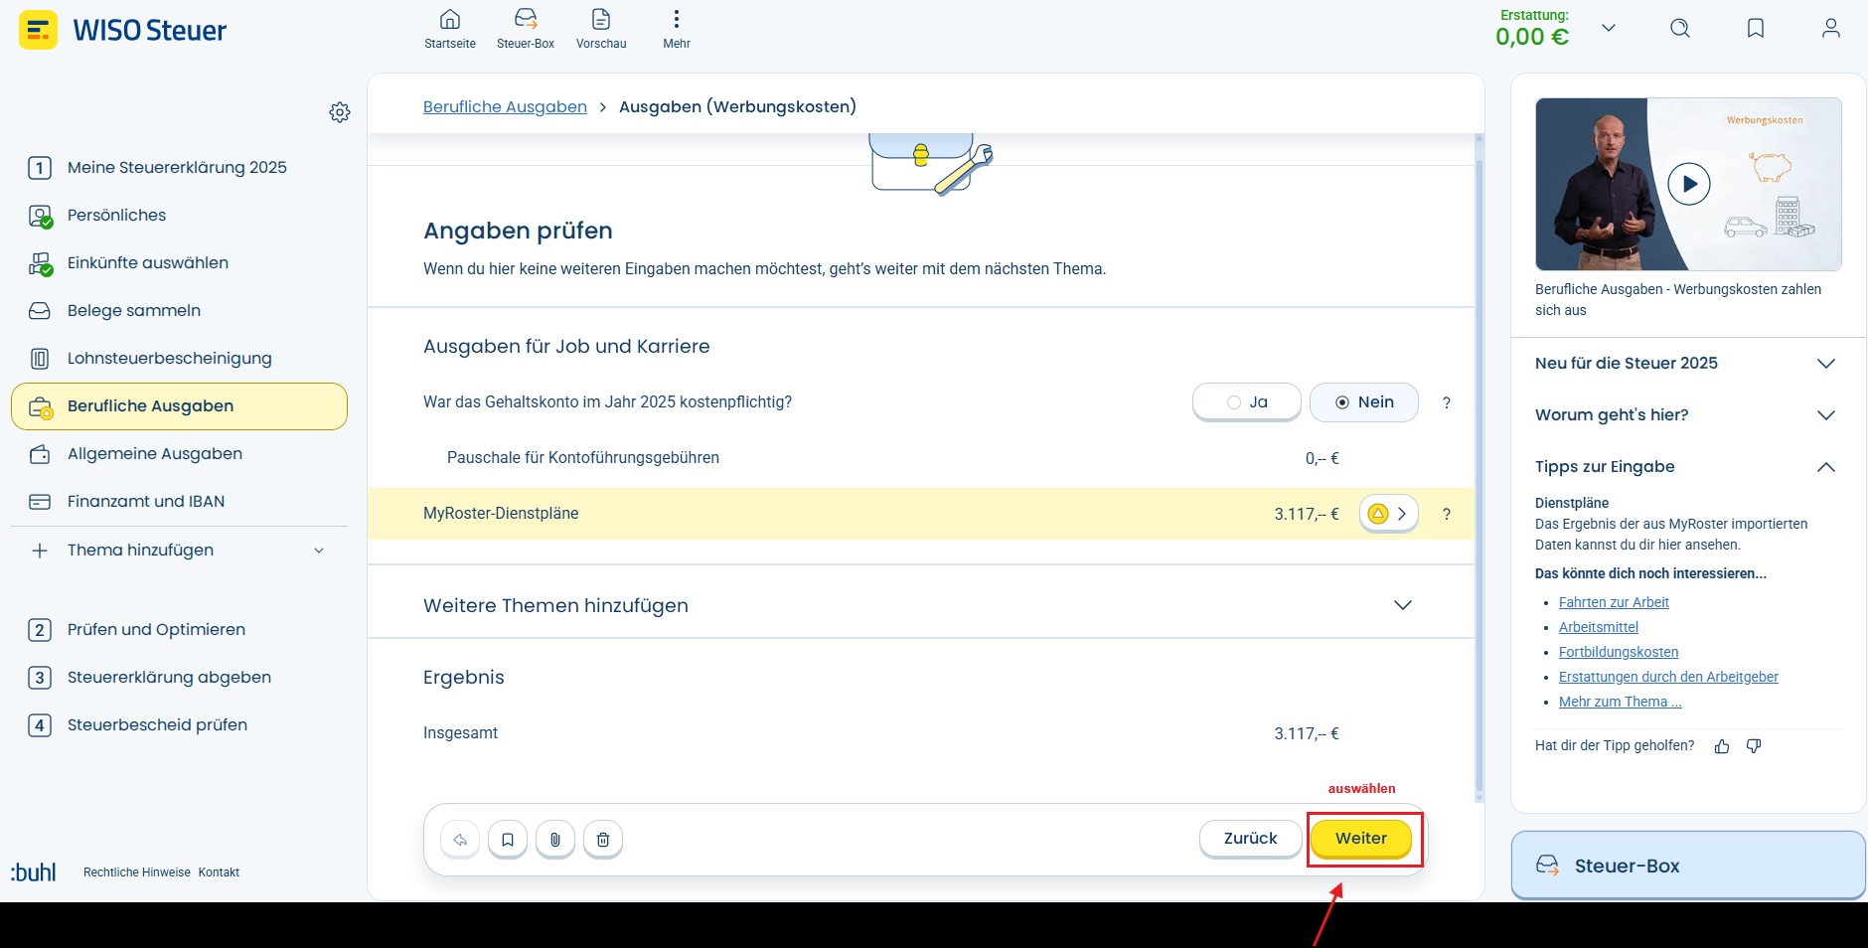Go to Steuererklärung abgeben step
Screen dimensions: 1868x948
[179, 678]
